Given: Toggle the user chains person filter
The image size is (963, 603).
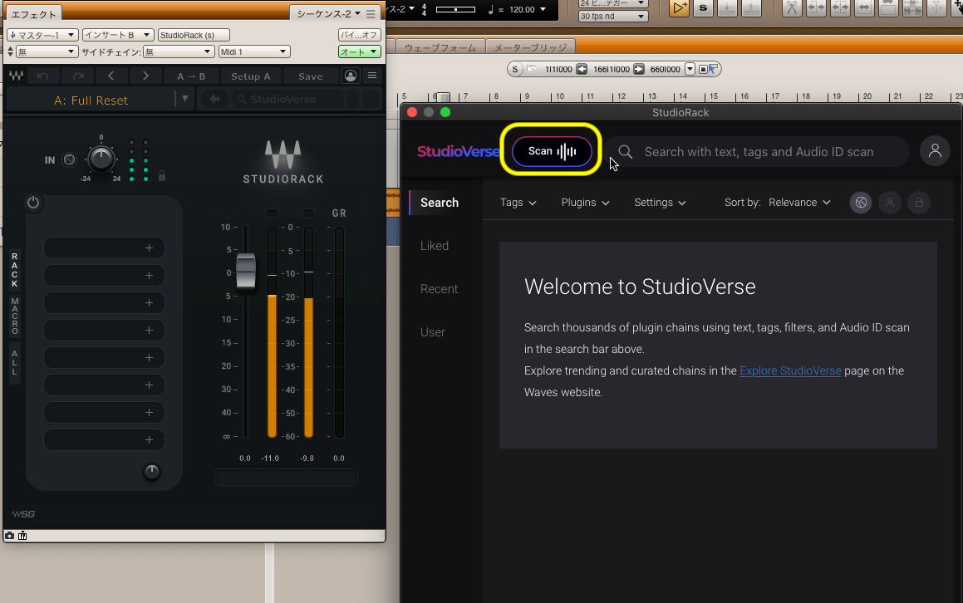Looking at the screenshot, I should coord(890,203).
